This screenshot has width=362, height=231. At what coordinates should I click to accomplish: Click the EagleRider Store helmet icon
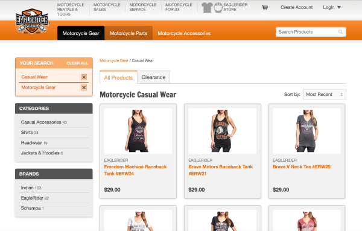click(x=218, y=8)
